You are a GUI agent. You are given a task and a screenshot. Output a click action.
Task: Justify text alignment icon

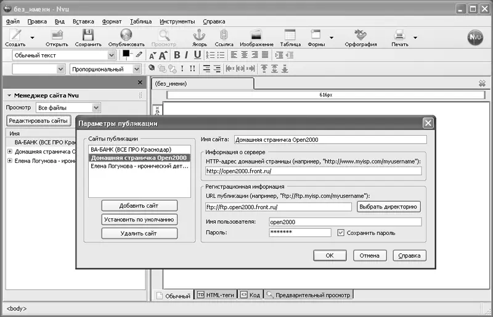point(265,55)
